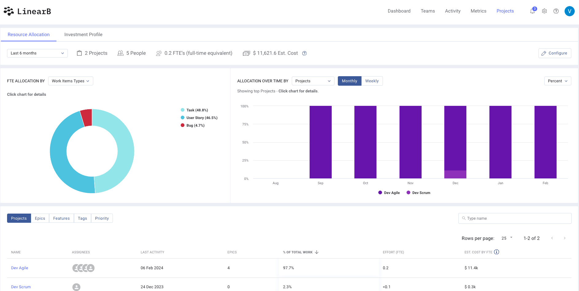579x291 pixels.
Task: Click the sort arrow beside % of Total Work
Action: point(317,252)
